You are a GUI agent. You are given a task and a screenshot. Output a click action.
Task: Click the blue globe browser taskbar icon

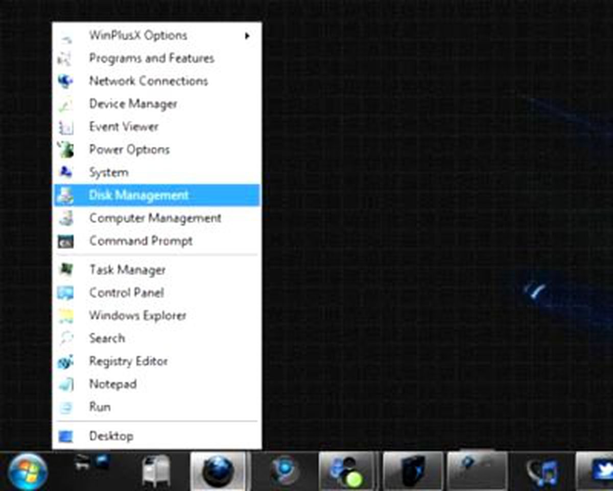pyautogui.click(x=218, y=472)
